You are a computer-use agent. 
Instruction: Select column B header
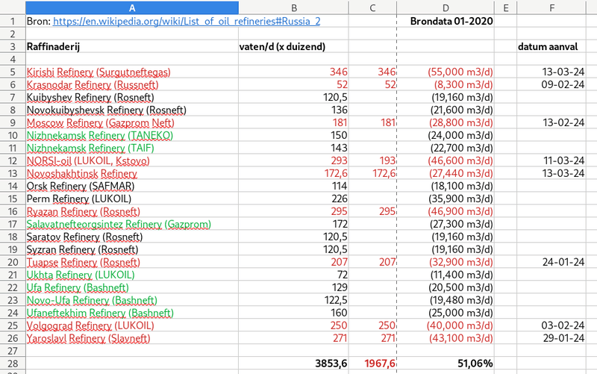coord(293,8)
